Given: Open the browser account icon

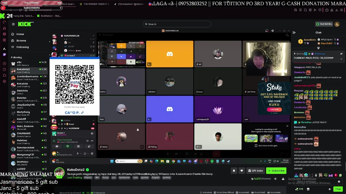Looking at the screenshot, I should tap(332, 10).
